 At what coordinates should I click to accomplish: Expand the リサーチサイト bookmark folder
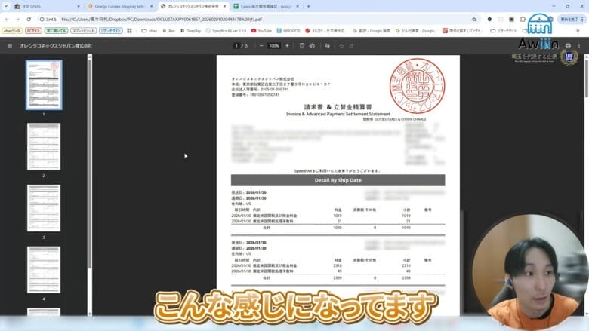[x=504, y=31]
